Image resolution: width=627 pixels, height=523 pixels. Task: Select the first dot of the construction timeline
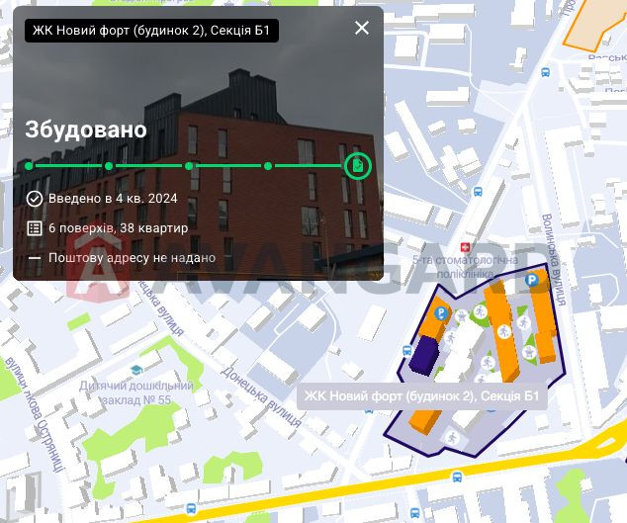click(x=29, y=165)
